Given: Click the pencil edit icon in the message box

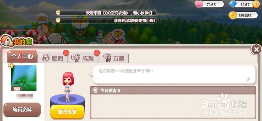Looking at the screenshot, I should 248,79.
